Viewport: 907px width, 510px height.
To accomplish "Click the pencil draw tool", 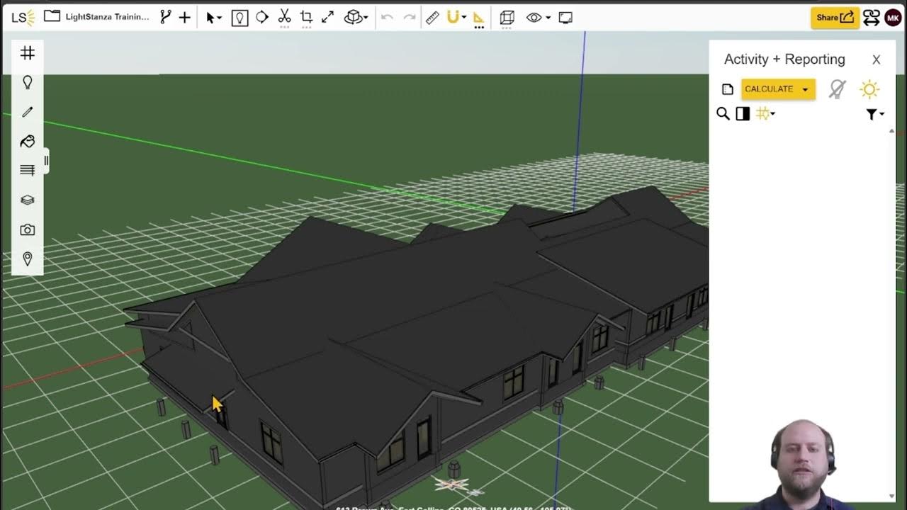I will (x=28, y=112).
